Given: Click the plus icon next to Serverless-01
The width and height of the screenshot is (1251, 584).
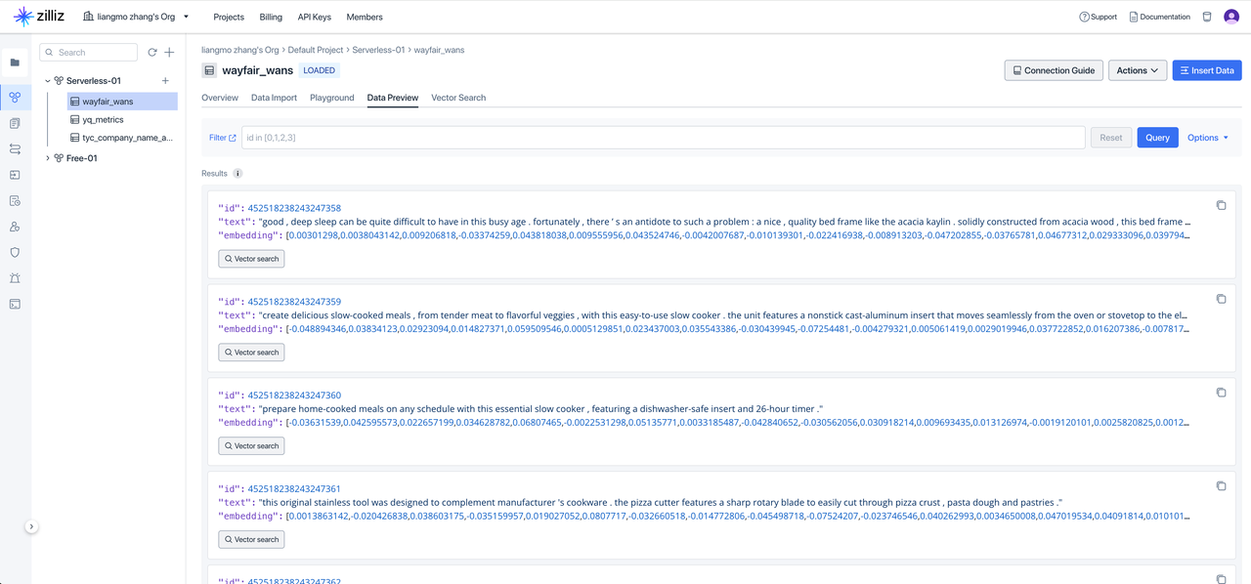Looking at the screenshot, I should point(165,81).
